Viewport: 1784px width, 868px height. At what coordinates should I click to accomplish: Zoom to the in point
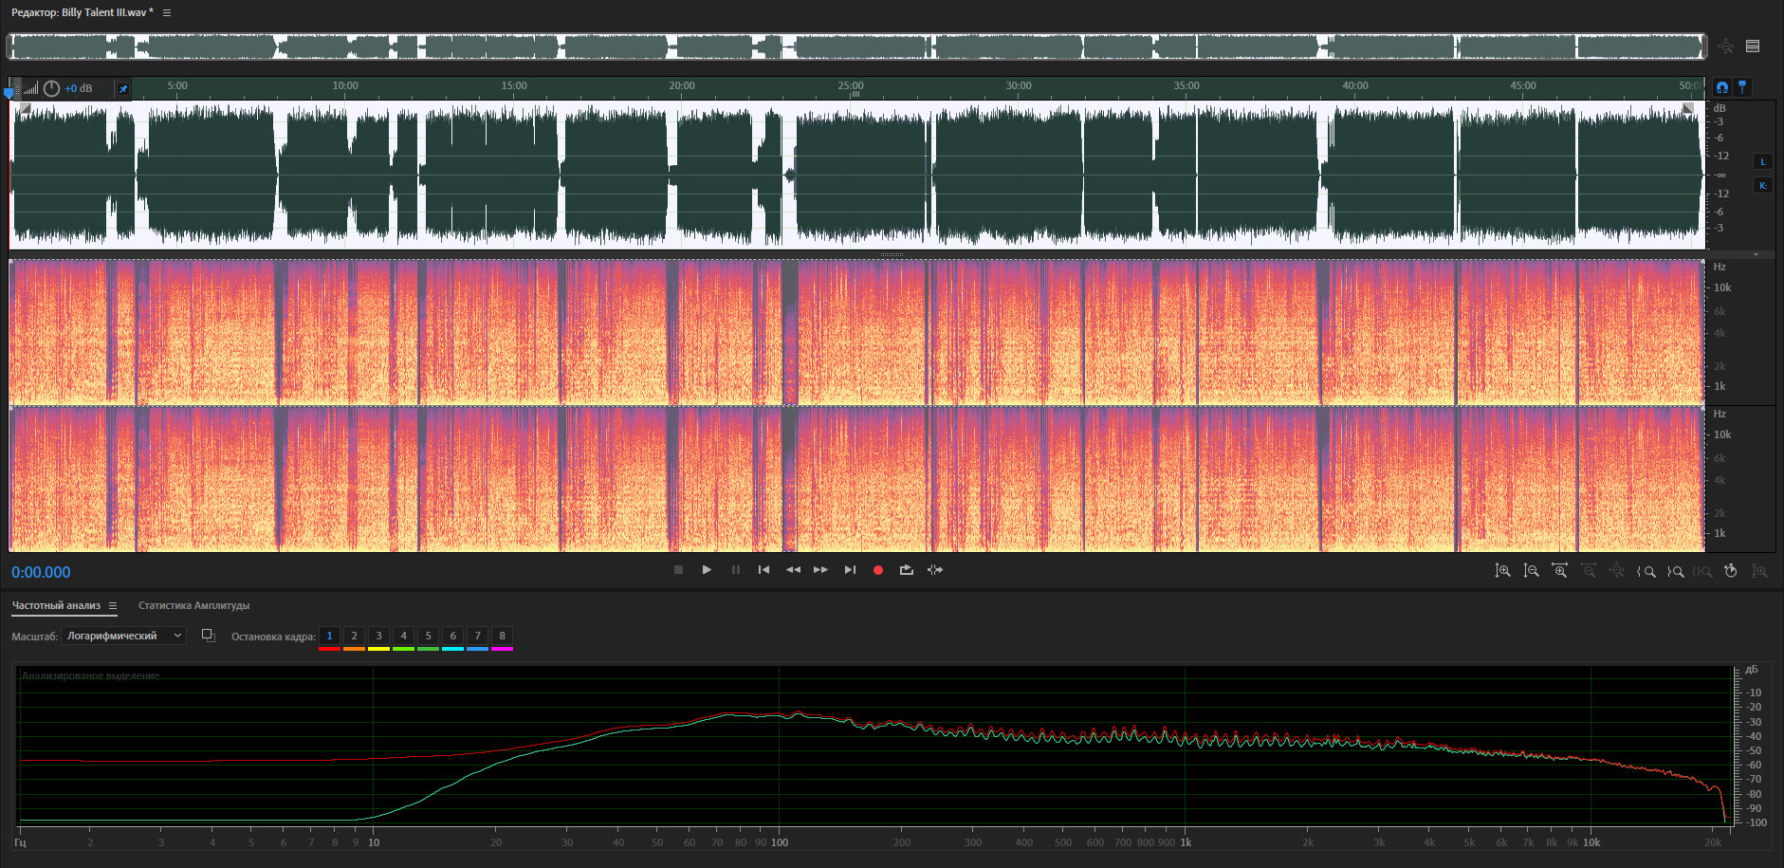pos(1646,571)
